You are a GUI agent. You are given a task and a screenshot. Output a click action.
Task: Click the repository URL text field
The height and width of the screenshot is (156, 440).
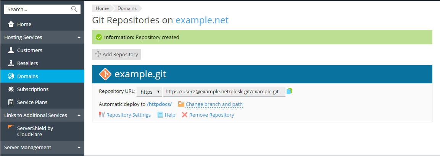224,92
